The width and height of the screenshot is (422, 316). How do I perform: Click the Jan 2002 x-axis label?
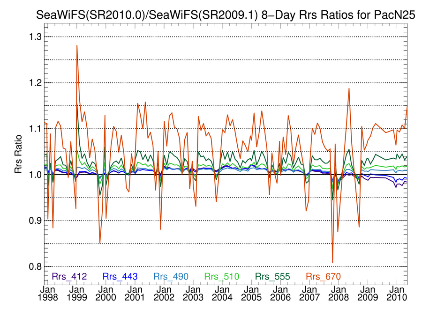164,294
